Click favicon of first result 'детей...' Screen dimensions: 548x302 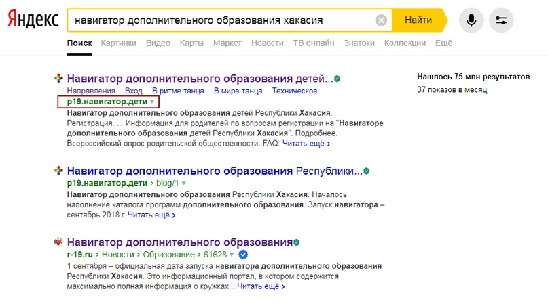58,79
